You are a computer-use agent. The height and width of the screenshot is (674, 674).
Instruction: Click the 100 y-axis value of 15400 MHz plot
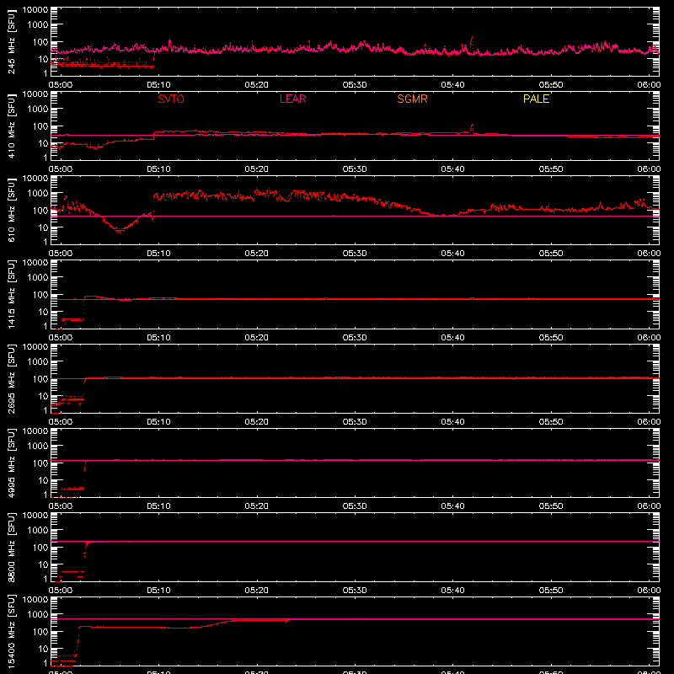40,632
